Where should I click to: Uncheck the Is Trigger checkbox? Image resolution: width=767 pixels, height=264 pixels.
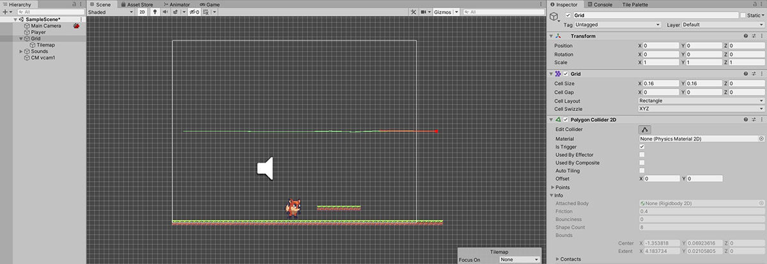(x=642, y=147)
